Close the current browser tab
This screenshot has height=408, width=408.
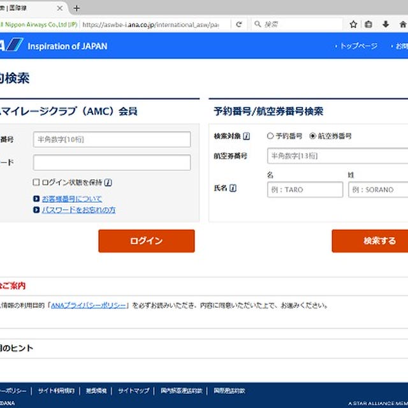click(59, 8)
